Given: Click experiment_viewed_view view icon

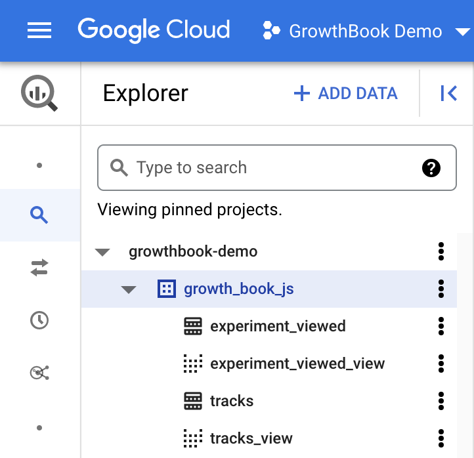Looking at the screenshot, I should 193,364.
